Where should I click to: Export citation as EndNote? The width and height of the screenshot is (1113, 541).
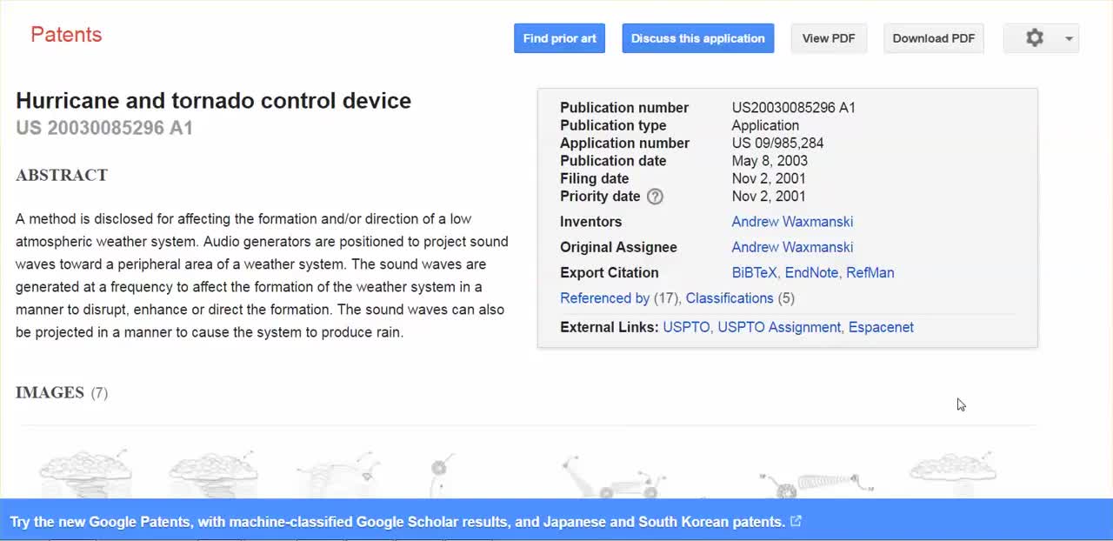pyautogui.click(x=811, y=272)
